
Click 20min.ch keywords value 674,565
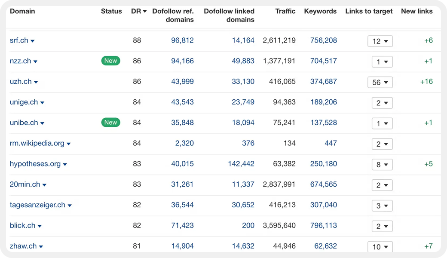[324, 184]
